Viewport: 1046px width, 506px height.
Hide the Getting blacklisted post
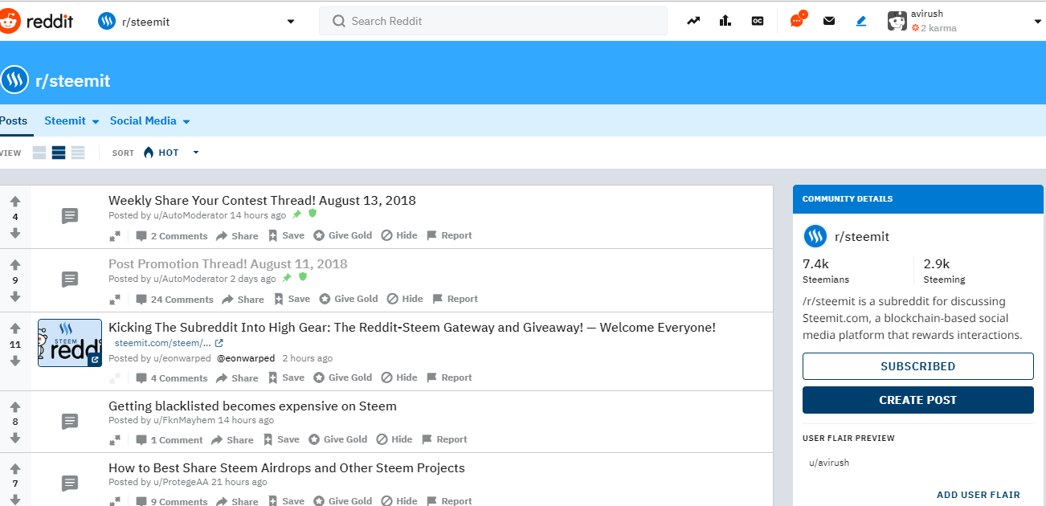(394, 439)
